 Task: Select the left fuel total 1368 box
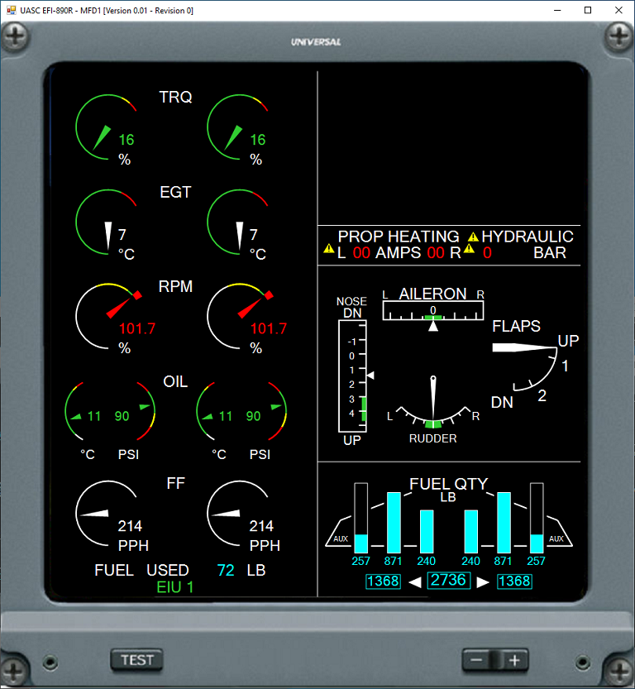coord(384,581)
